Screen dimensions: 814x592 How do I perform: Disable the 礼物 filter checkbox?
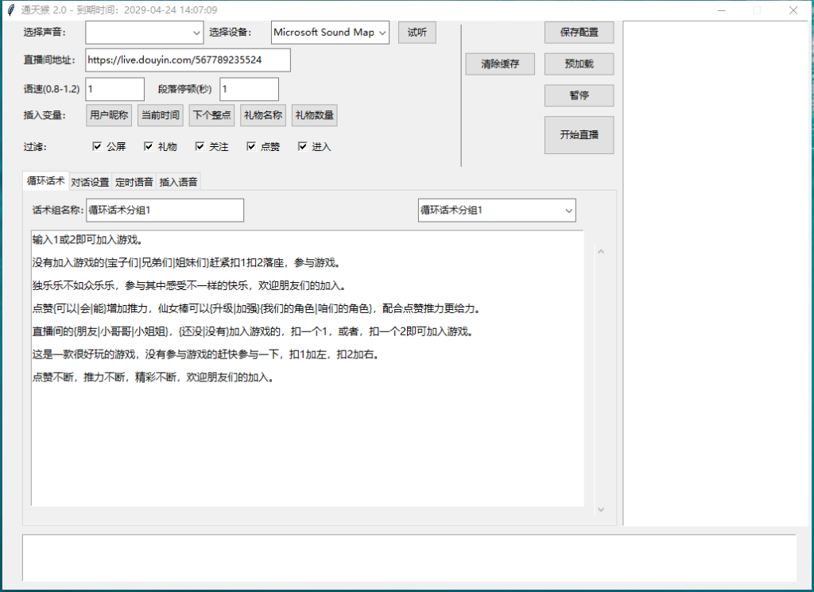pos(147,146)
